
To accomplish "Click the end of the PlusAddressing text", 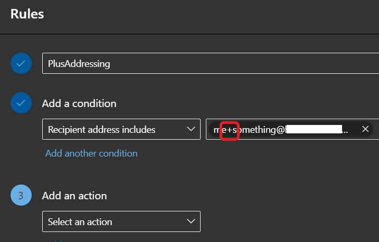I will (x=110, y=64).
